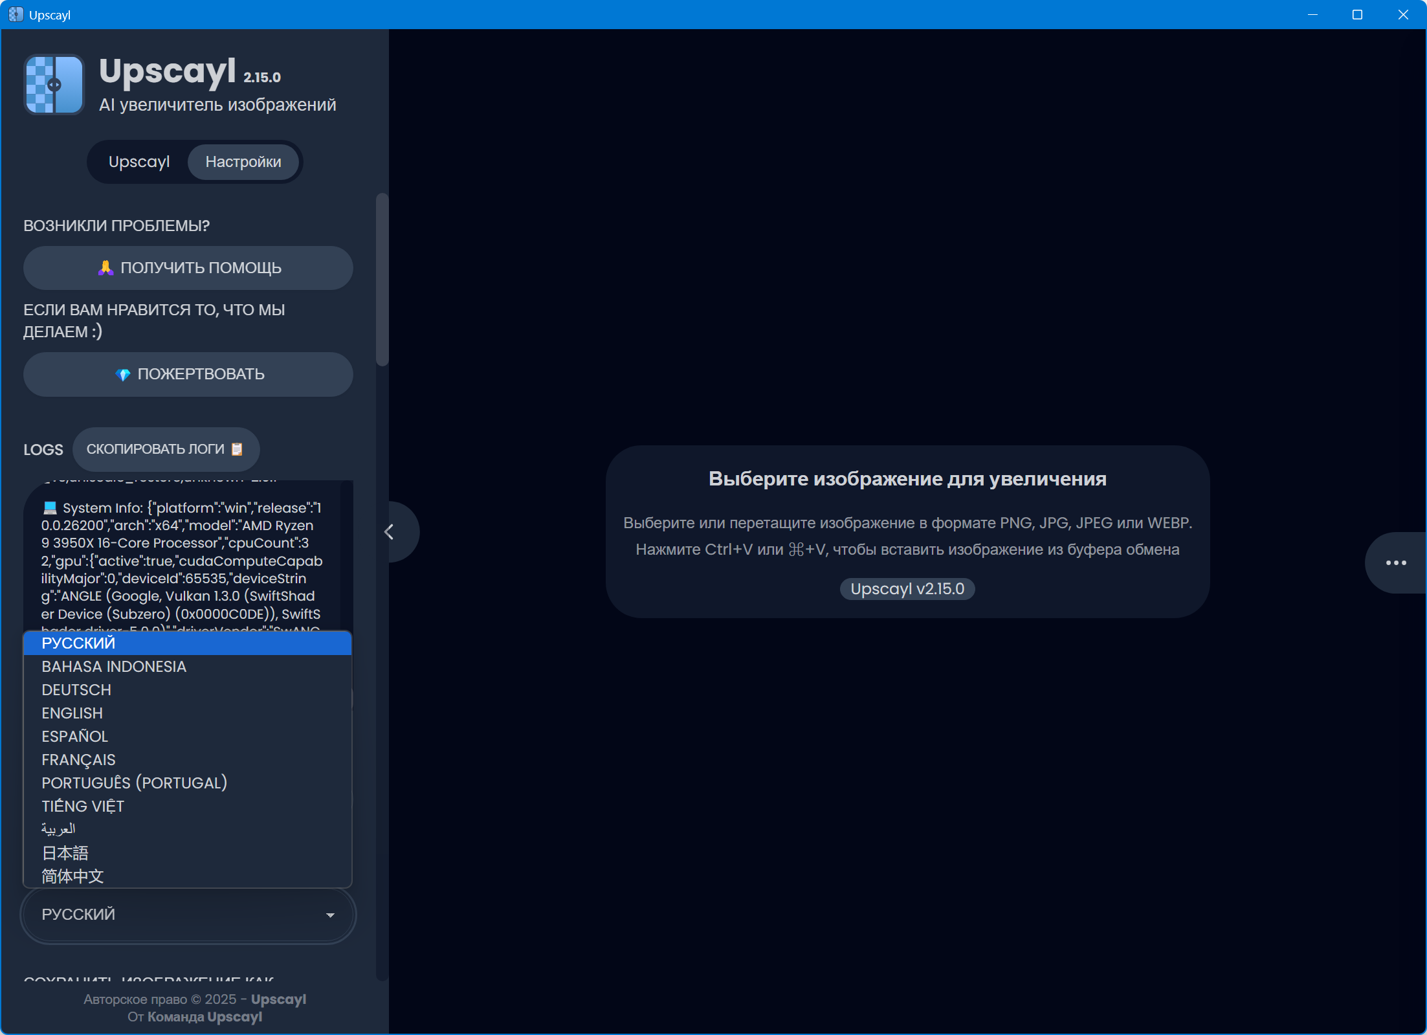Viewport: 1427px width, 1035px height.
Task: Click the РУССКИЙ combo box arrow
Action: click(330, 915)
